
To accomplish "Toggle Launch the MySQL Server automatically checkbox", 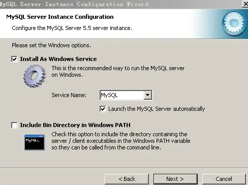I will coord(103,109).
